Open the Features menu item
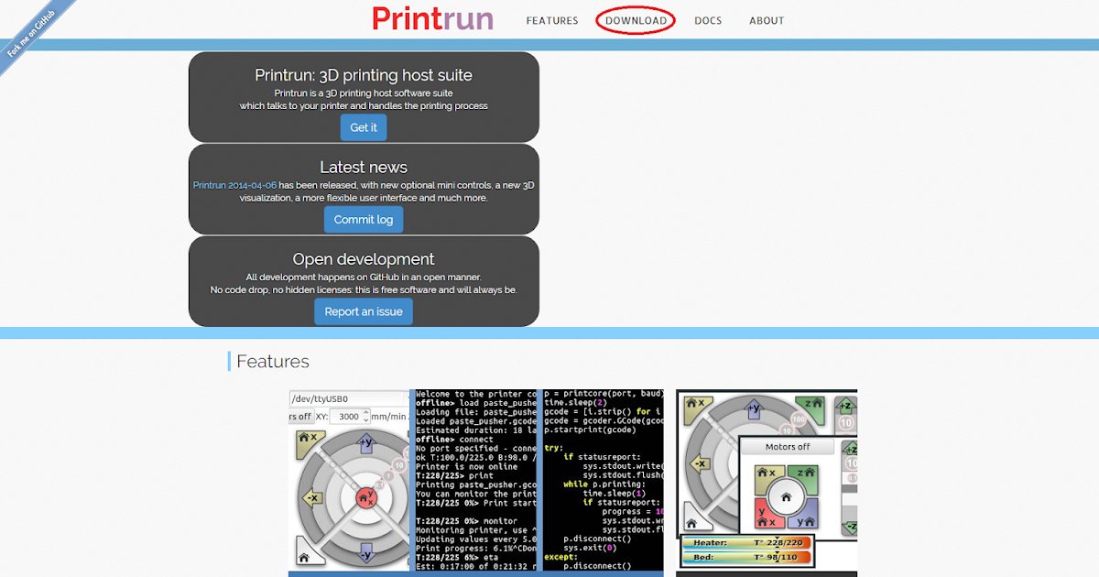Image resolution: width=1099 pixels, height=577 pixels. 552,21
